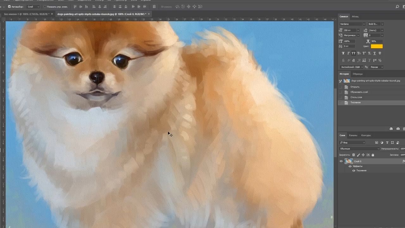Set history brush source for Стиль слоя
The width and height of the screenshot is (405, 228).
[340, 97]
